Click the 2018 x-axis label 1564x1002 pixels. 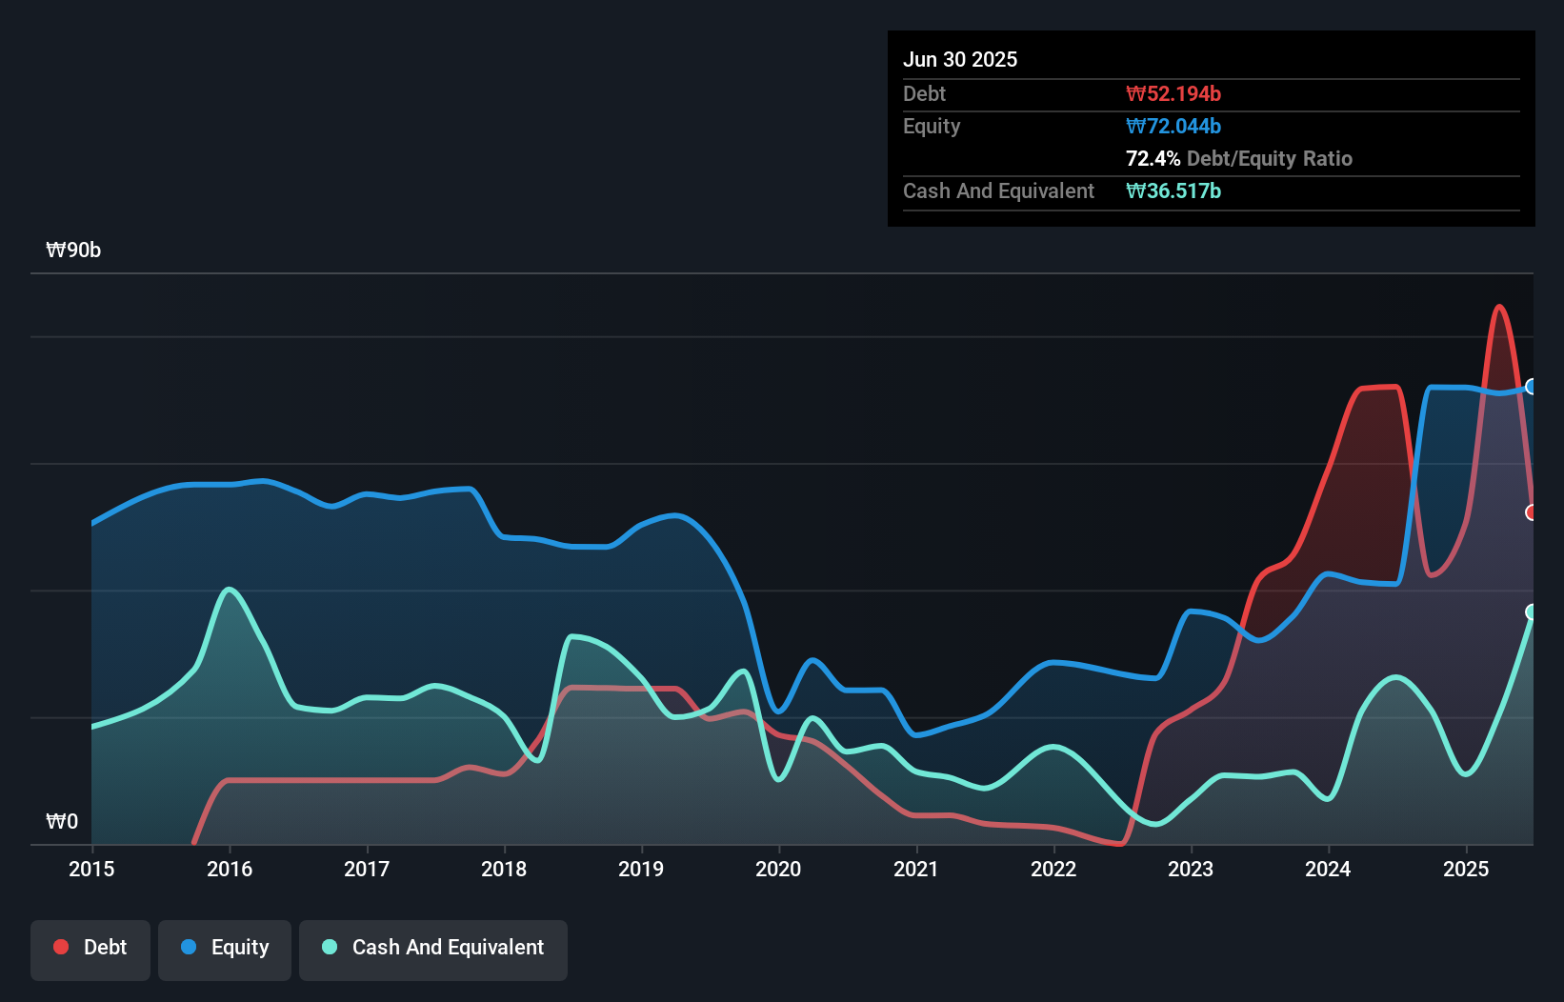504,869
